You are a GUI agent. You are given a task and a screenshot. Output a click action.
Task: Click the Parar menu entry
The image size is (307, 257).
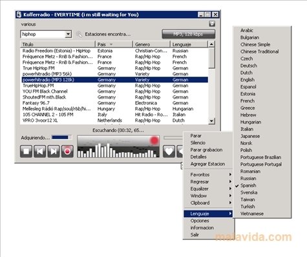pos(208,136)
